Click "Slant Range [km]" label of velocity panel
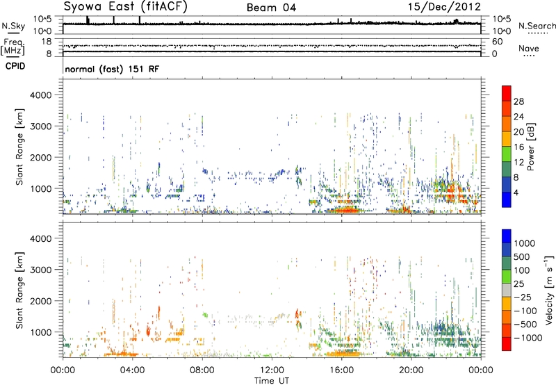Viewport: 556px width, 385px height. point(19,290)
